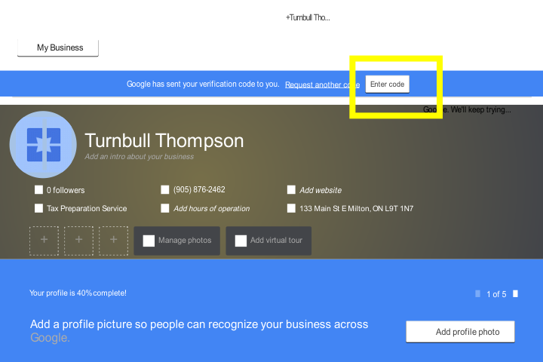
Task: Click the Enter code button
Action: (387, 84)
